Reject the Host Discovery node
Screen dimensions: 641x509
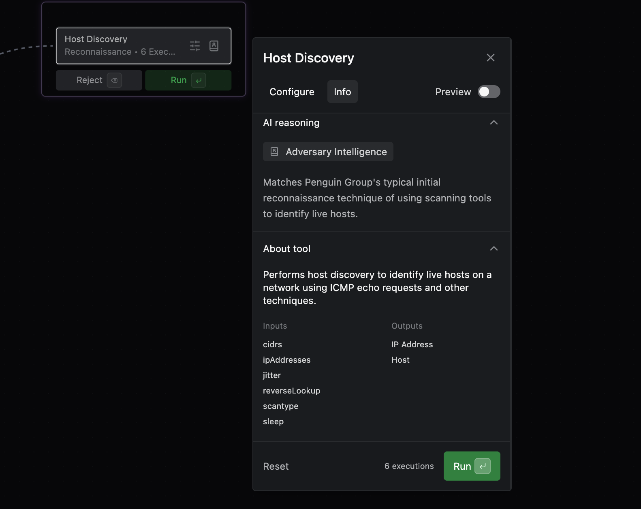(x=90, y=80)
